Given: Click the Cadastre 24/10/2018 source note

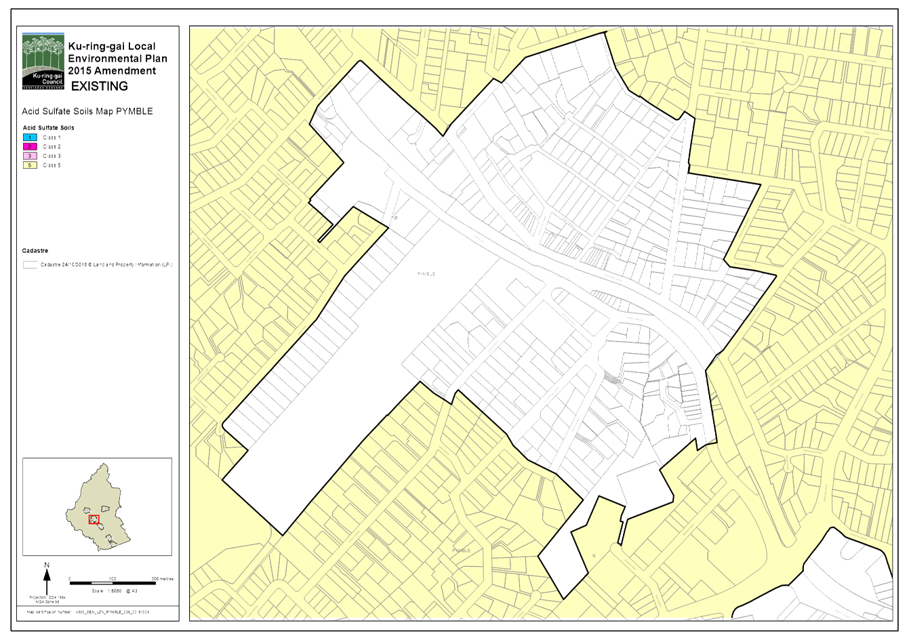Looking at the screenshot, I should (x=106, y=265).
